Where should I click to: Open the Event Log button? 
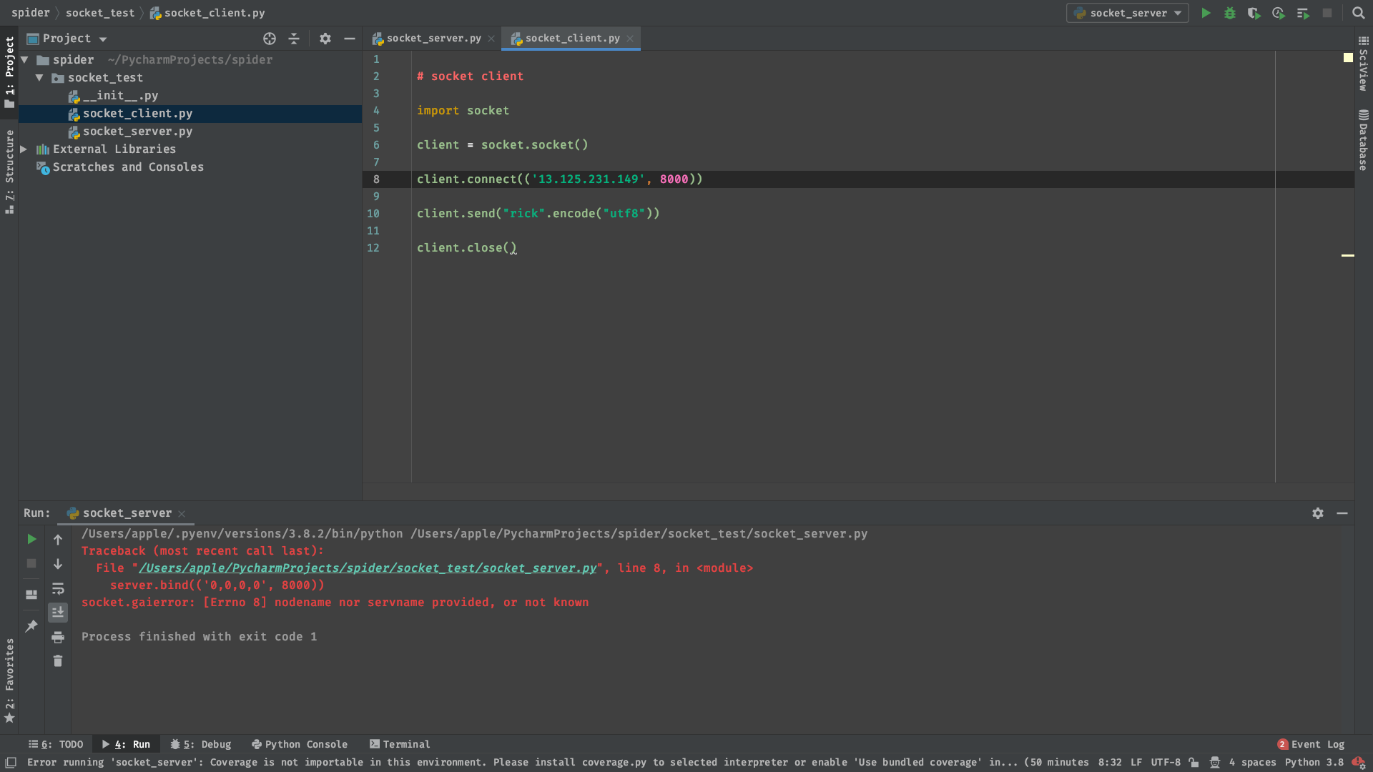click(x=1311, y=744)
